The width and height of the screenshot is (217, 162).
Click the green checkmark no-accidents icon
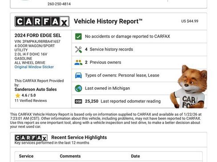pos(78,36)
